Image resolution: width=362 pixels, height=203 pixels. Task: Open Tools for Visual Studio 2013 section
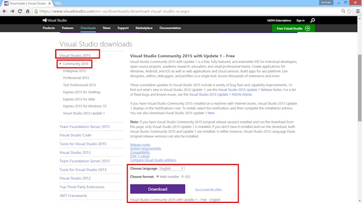point(83,170)
